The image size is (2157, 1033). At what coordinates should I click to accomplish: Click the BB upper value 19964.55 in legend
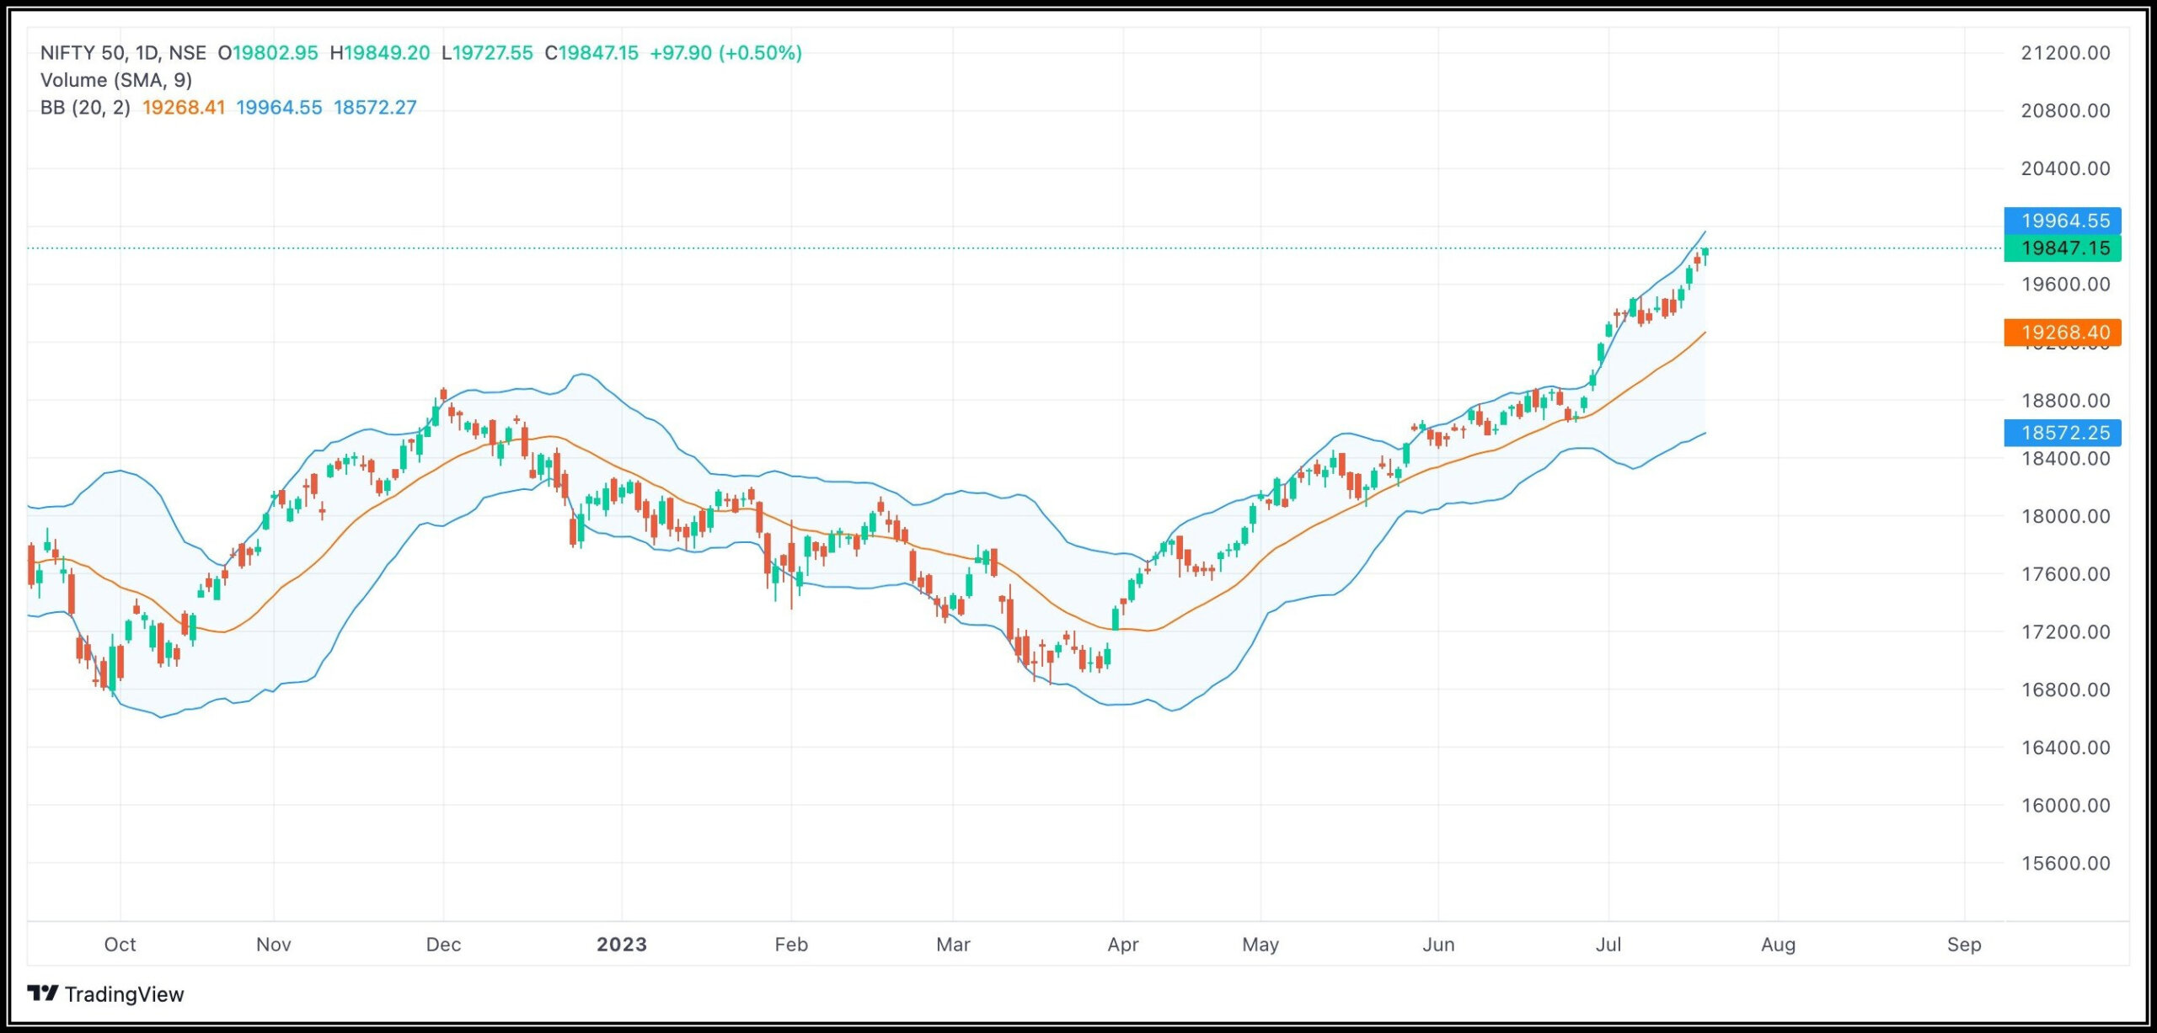(279, 108)
